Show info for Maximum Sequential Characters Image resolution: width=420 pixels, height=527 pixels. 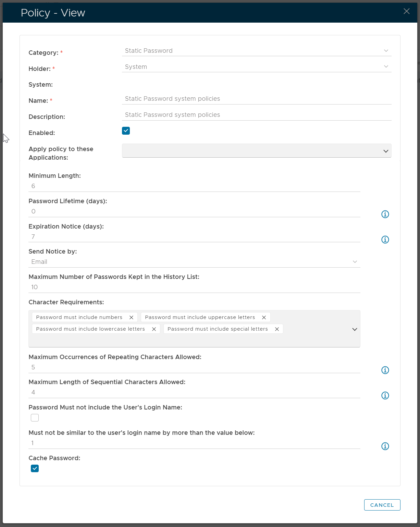385,395
